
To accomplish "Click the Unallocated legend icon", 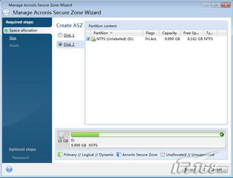I will pos(163,155).
